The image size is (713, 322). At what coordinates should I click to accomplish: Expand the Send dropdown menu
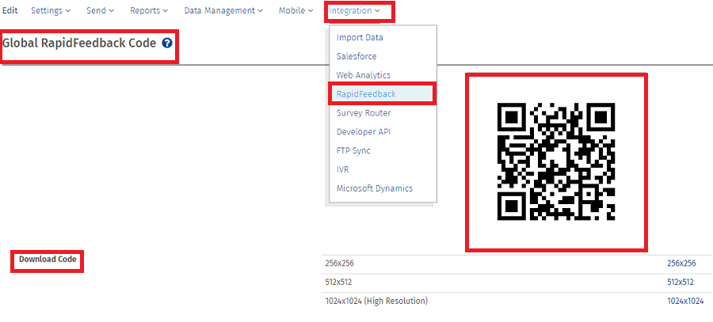point(101,10)
